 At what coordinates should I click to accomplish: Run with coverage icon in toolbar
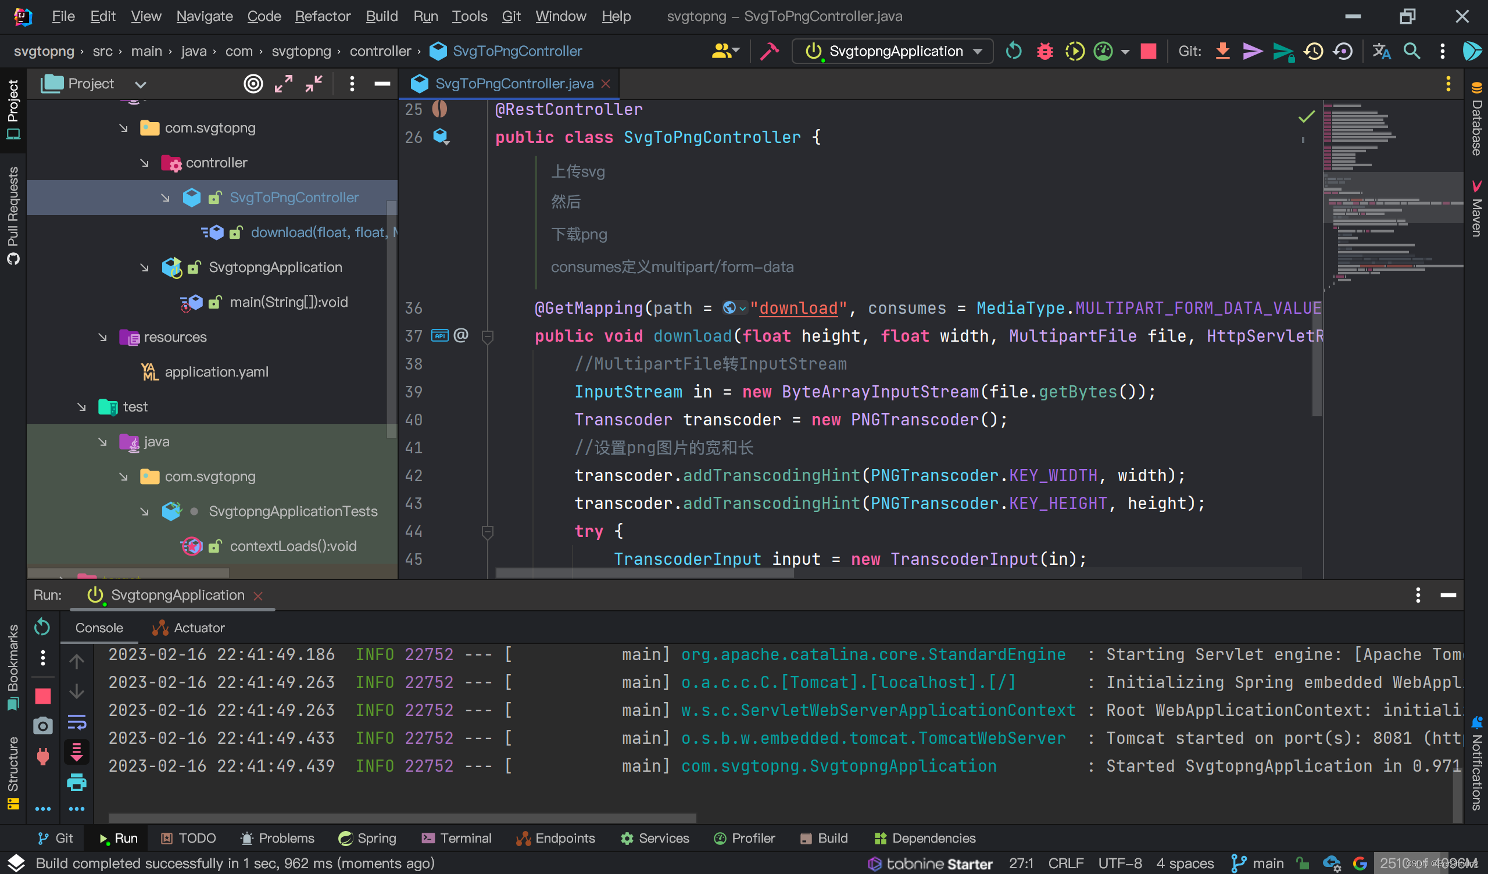point(1075,51)
